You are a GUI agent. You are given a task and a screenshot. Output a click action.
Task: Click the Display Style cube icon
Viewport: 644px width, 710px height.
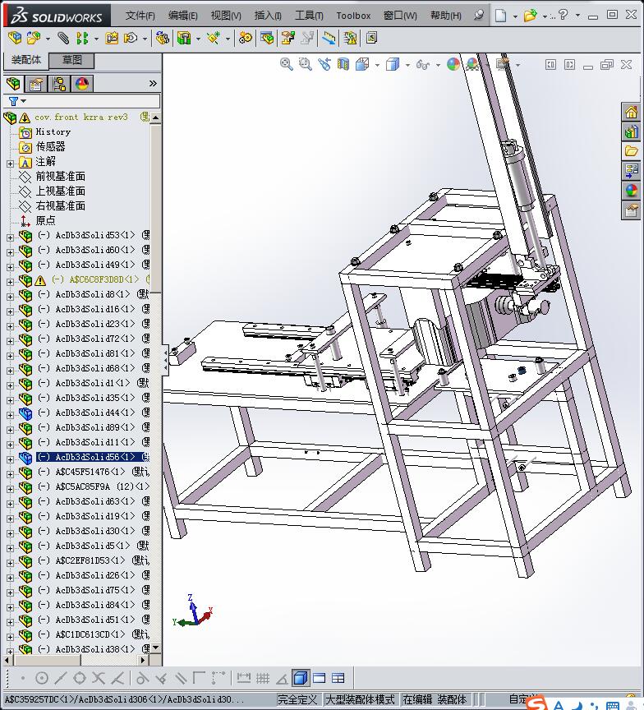pyautogui.click(x=393, y=64)
